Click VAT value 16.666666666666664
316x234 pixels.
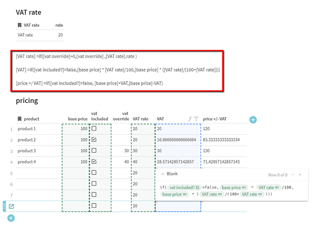pyautogui.click(x=177, y=139)
